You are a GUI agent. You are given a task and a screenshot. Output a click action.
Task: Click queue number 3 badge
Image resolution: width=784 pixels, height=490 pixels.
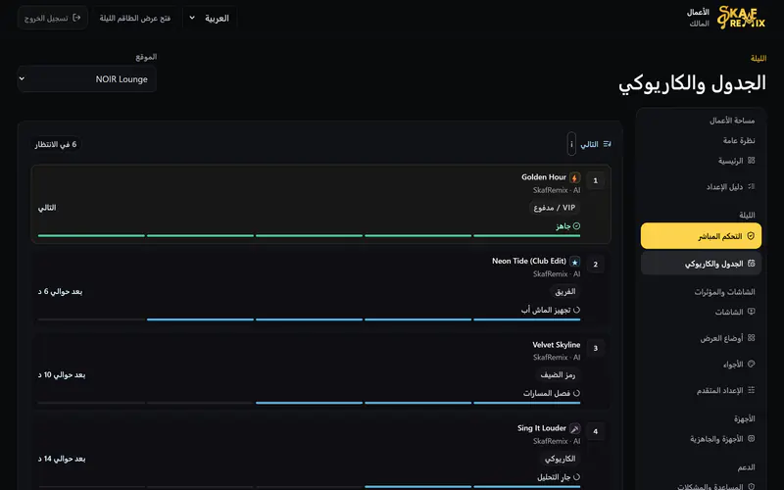(596, 348)
